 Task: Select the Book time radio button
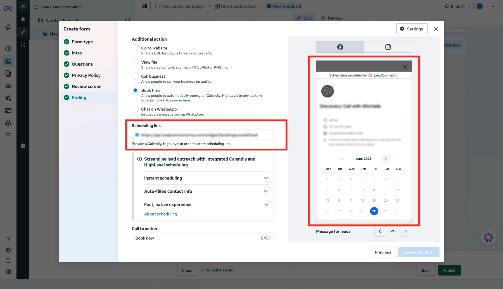tap(135, 90)
